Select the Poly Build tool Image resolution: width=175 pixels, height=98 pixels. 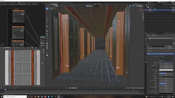[x=47, y=43]
